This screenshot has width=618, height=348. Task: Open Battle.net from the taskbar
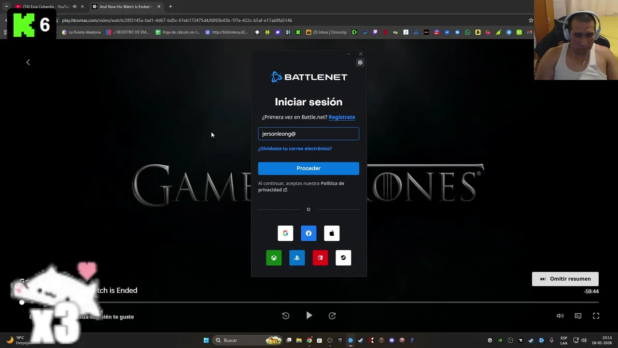point(351,340)
